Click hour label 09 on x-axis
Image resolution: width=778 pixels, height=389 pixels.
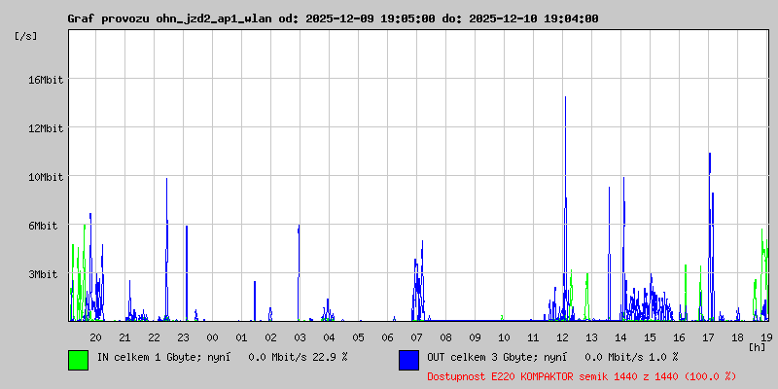(x=476, y=337)
